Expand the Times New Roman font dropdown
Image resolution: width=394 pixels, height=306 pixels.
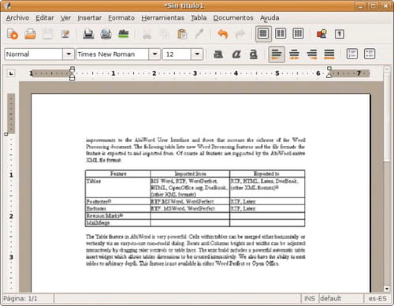coord(154,54)
